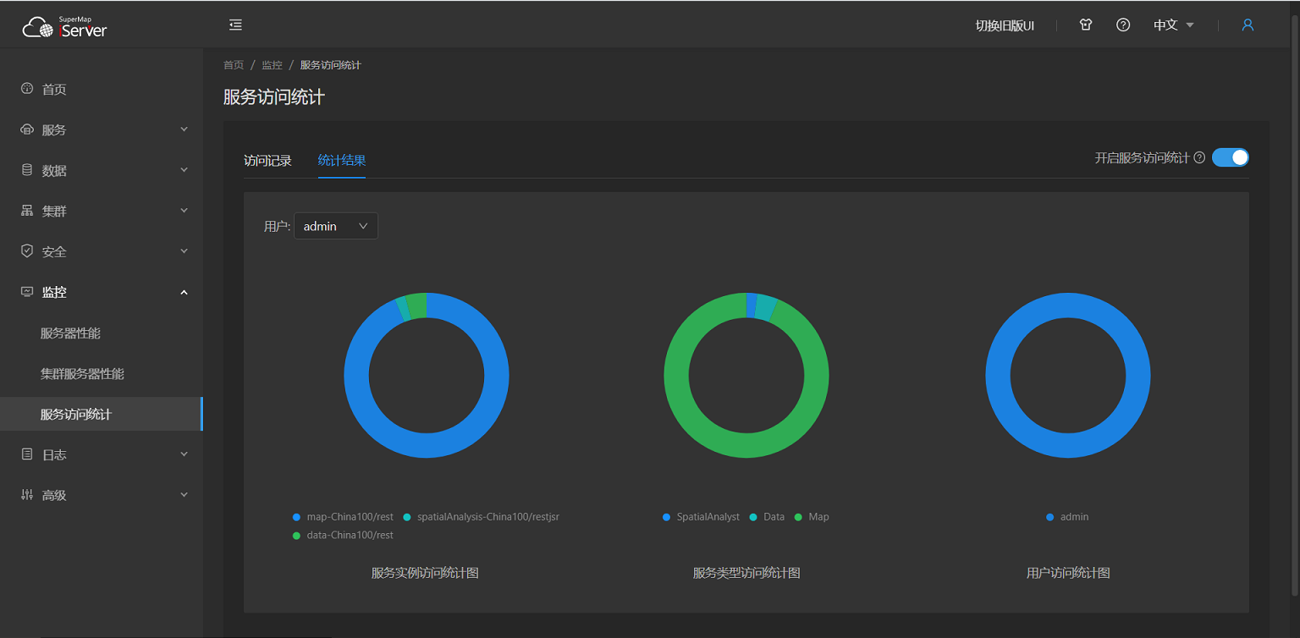The height and width of the screenshot is (638, 1300).
Task: Click the 监控 monitor icon in the sidebar
Action: pyautogui.click(x=27, y=292)
